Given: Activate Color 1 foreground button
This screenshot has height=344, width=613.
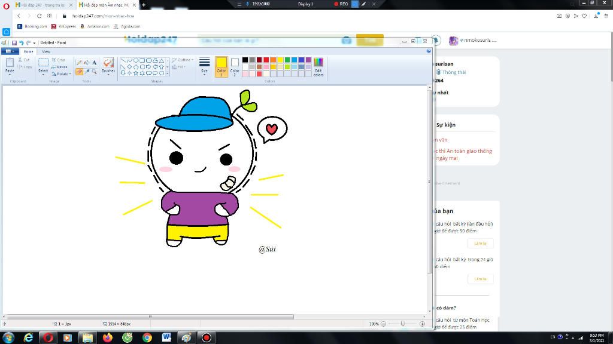Looking at the screenshot, I should click(221, 66).
